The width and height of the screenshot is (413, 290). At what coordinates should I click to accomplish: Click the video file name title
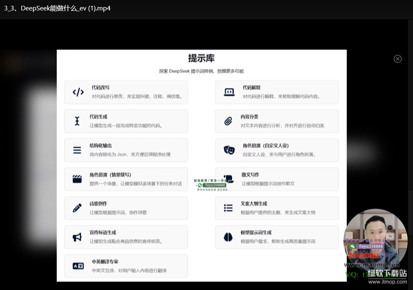[57, 8]
